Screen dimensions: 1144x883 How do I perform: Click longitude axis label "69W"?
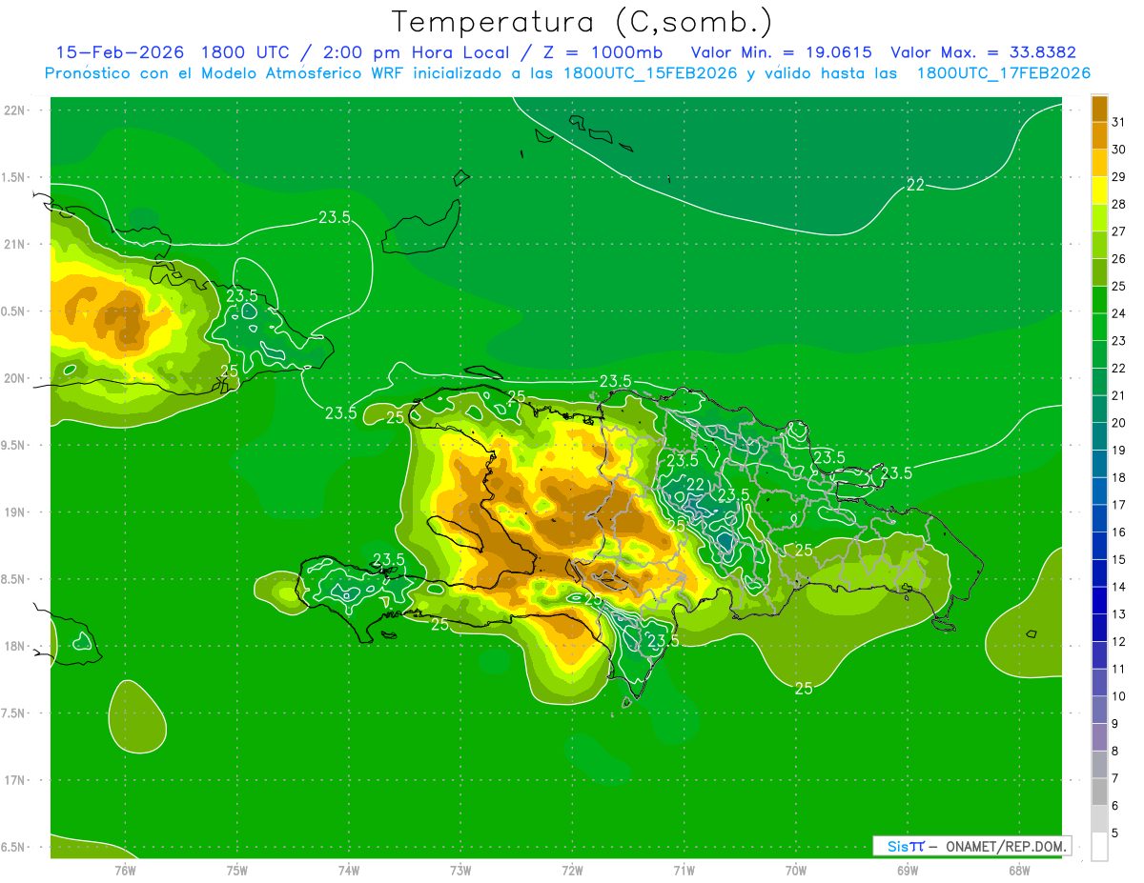coord(908,870)
